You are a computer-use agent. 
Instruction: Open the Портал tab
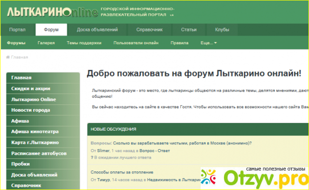pos(18,30)
